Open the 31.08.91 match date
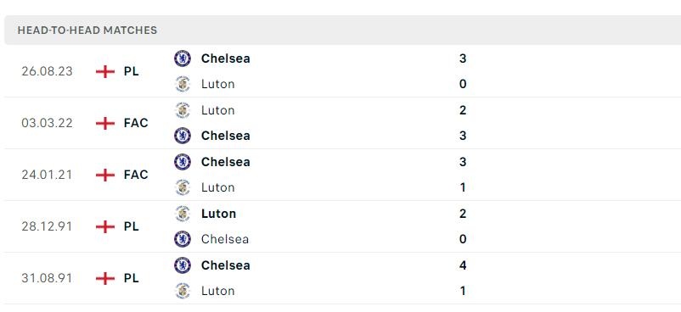The height and width of the screenshot is (312, 681). click(x=48, y=278)
